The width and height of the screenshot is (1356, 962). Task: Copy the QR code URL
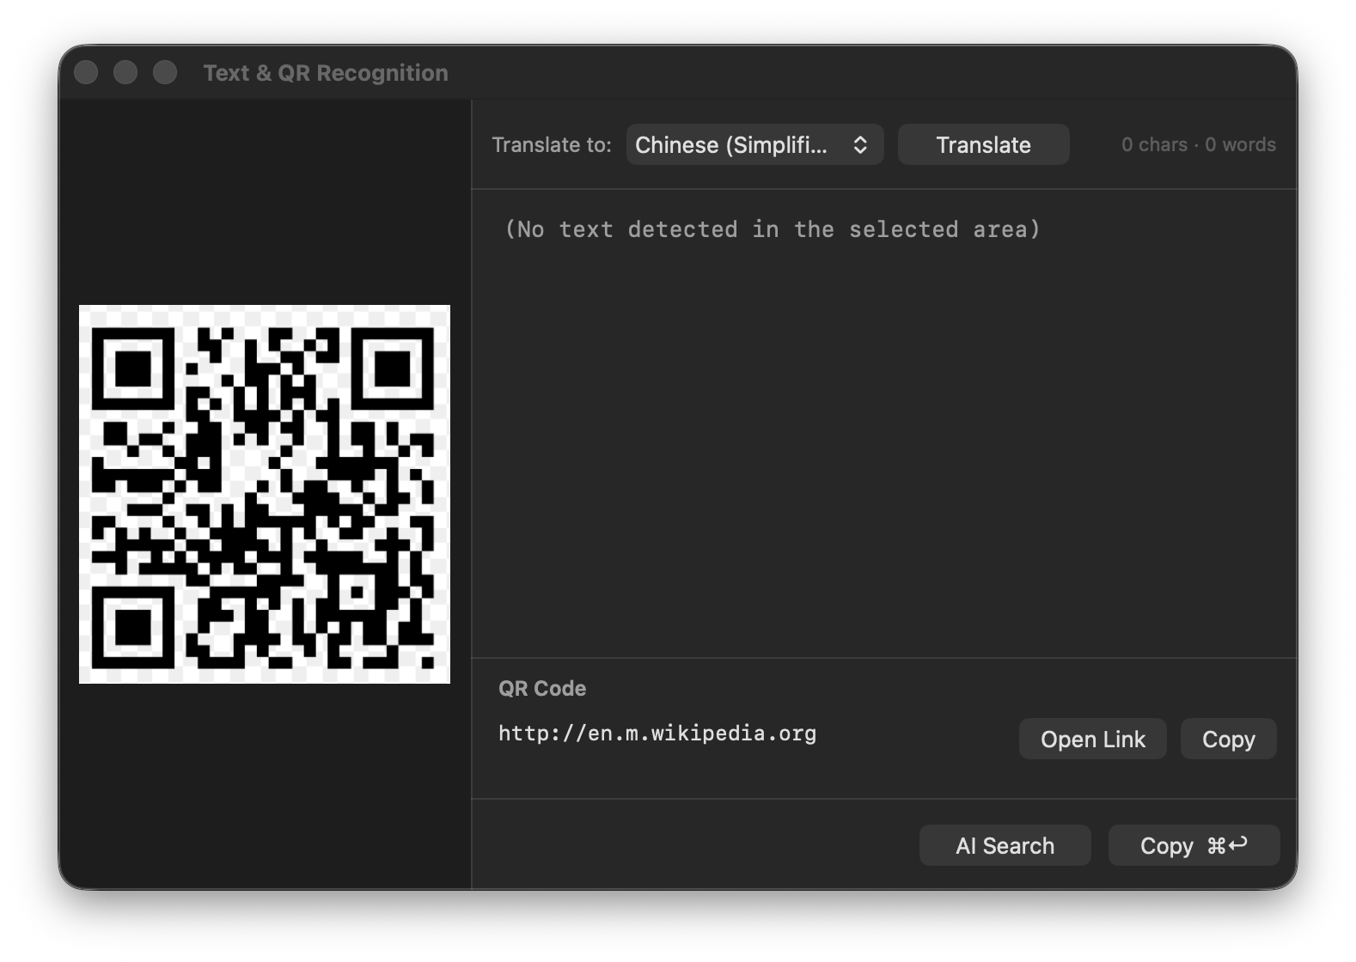pyautogui.click(x=1228, y=739)
